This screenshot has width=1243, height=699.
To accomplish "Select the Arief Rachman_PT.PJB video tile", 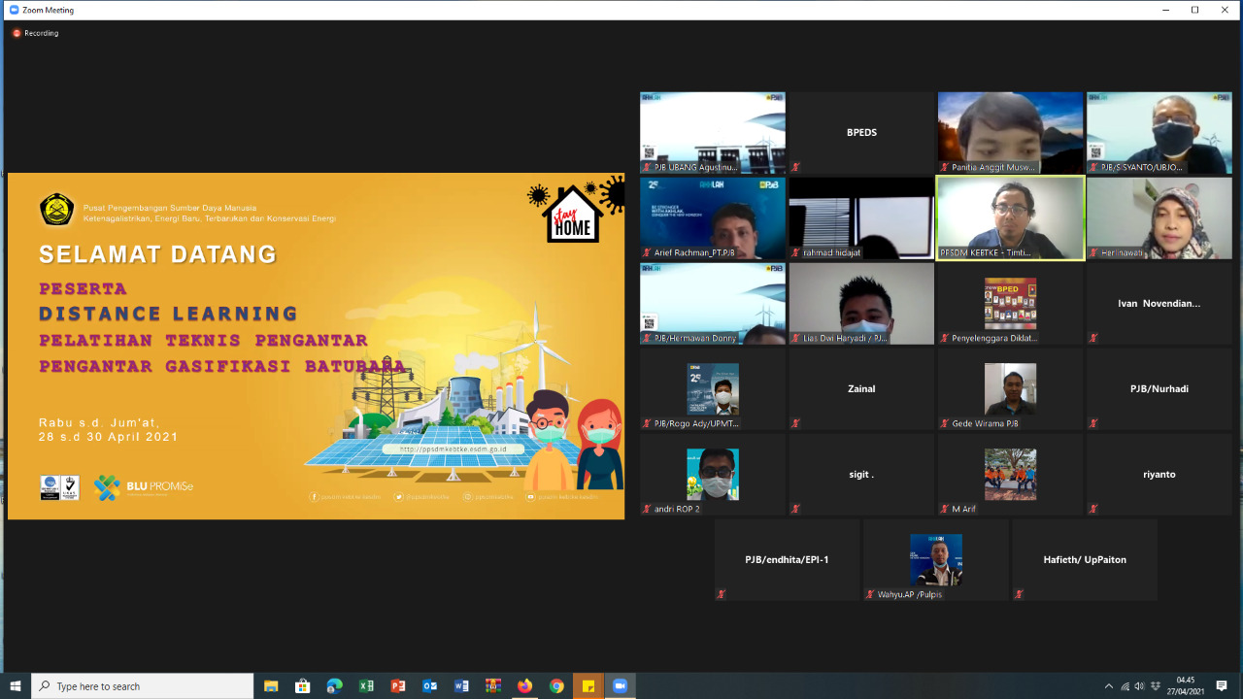I will (712, 218).
